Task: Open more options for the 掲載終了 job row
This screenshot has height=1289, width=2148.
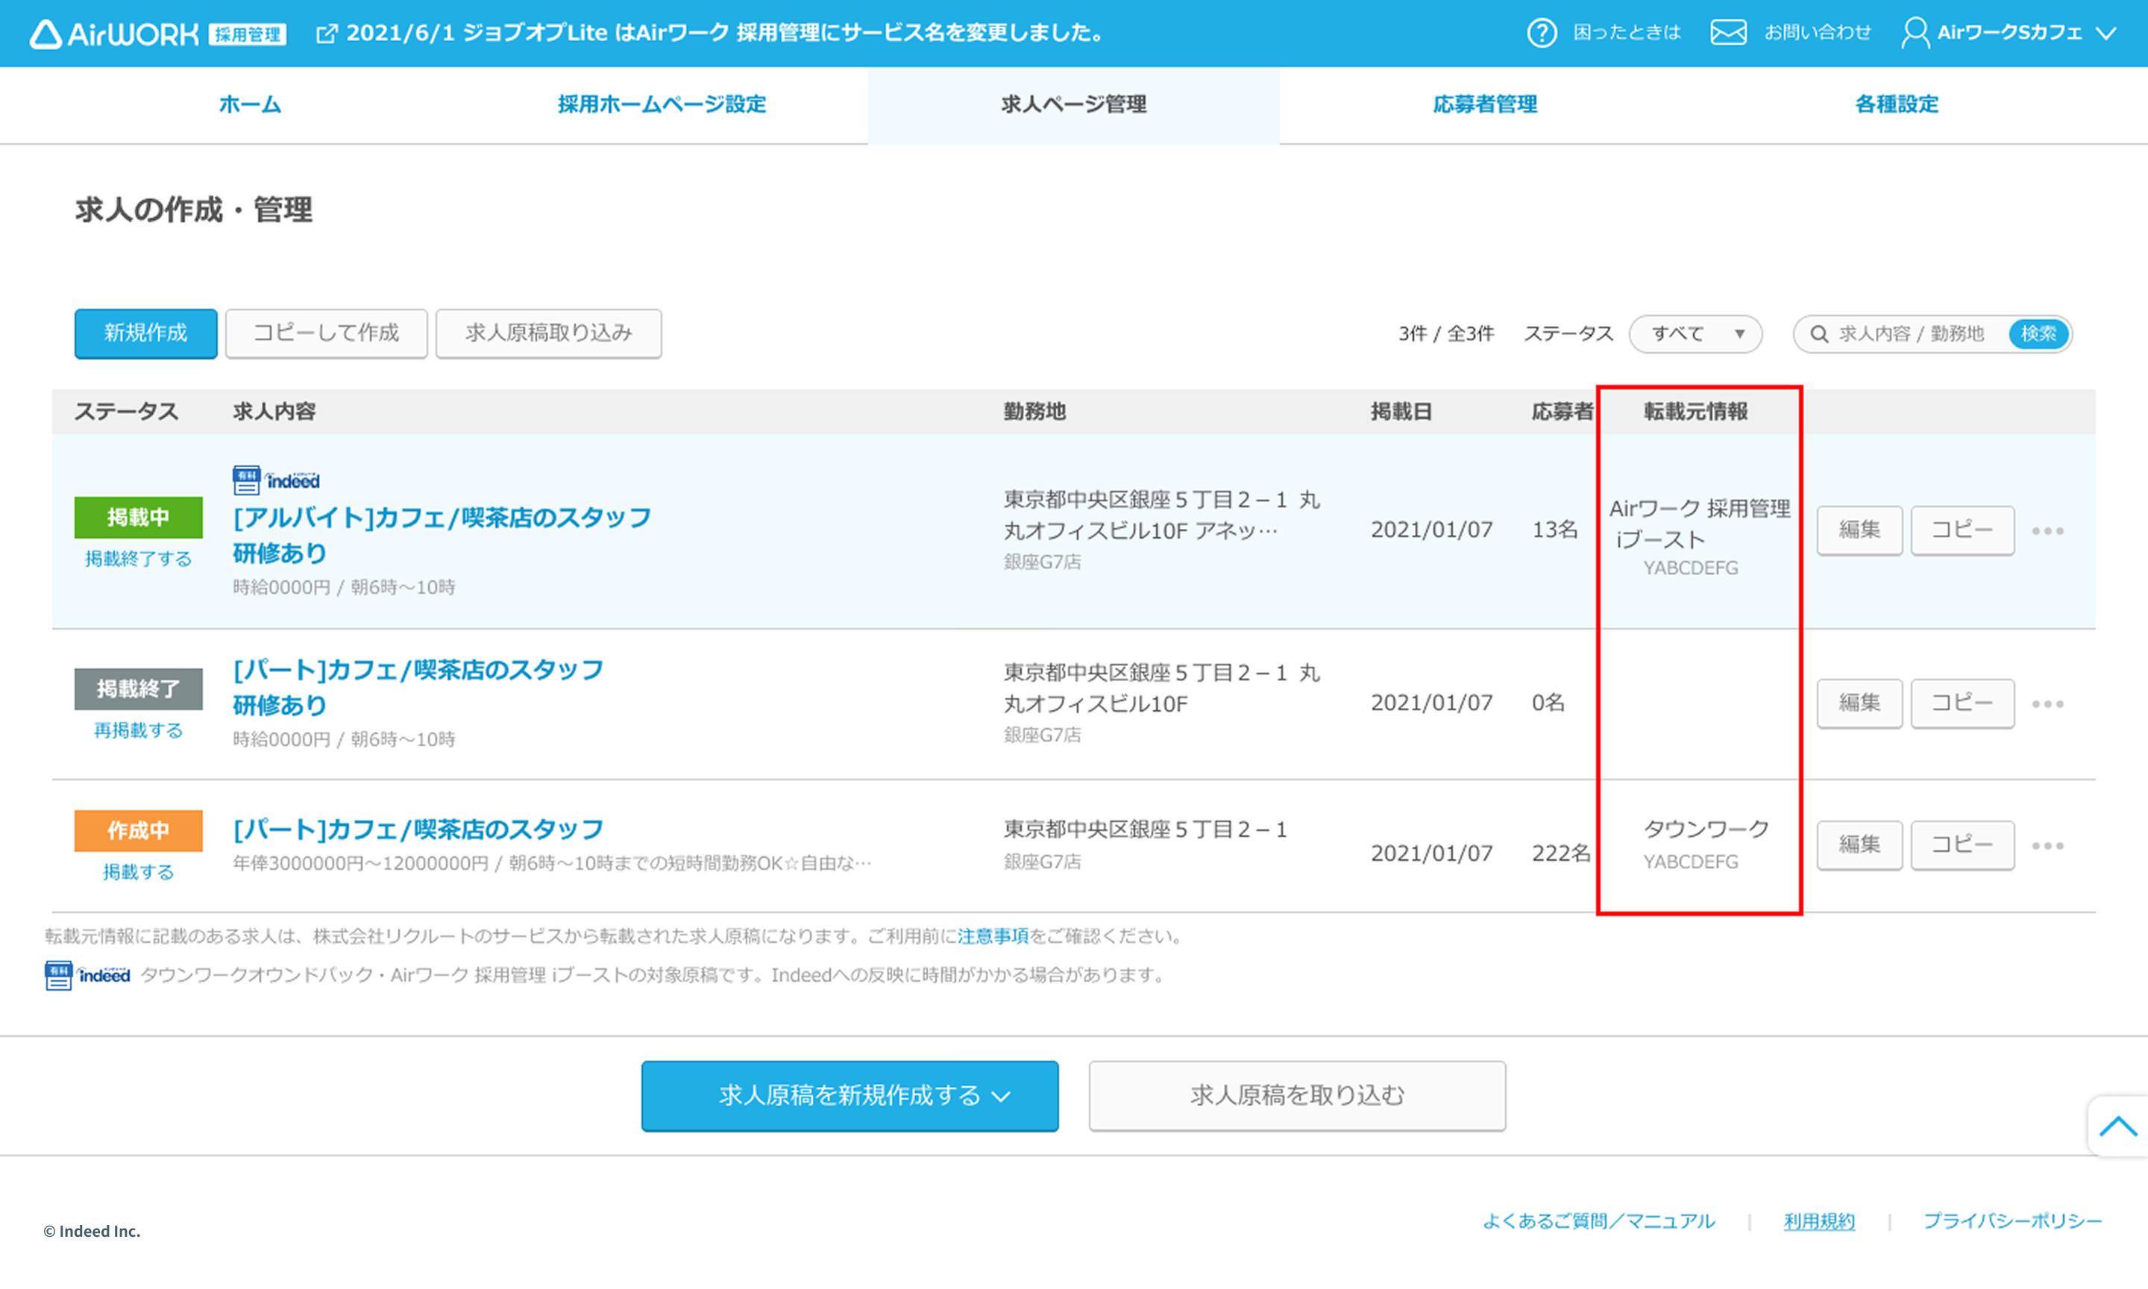Action: pos(2047,703)
